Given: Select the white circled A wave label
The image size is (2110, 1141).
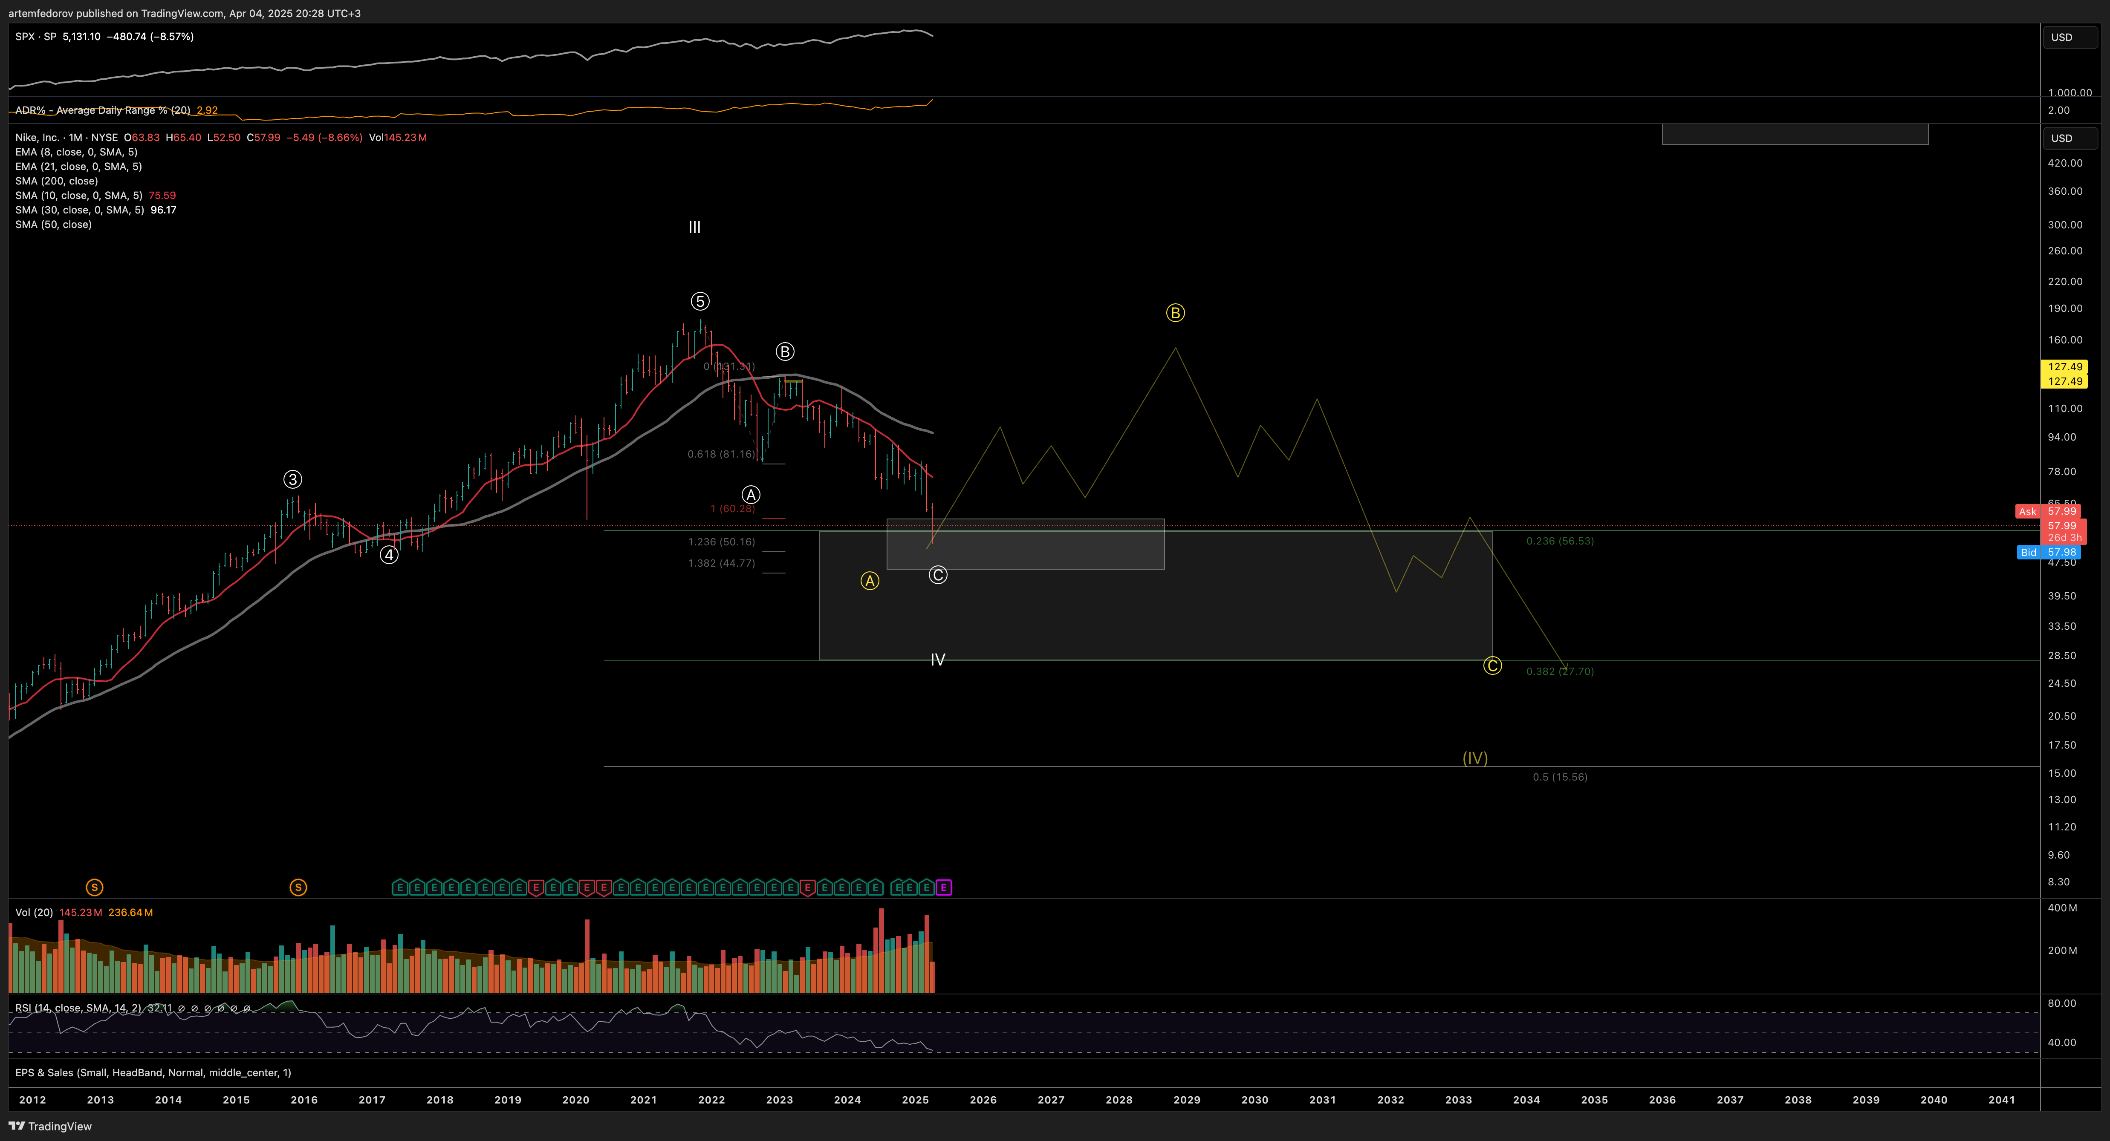Looking at the screenshot, I should click(750, 494).
